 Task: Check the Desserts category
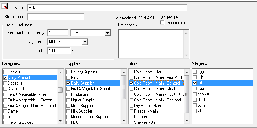coord(5,83)
